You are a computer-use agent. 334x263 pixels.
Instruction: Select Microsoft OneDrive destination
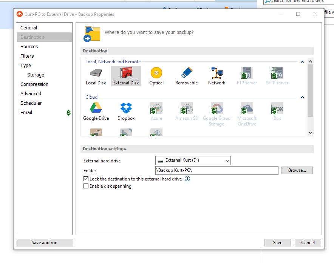pyautogui.click(x=247, y=114)
